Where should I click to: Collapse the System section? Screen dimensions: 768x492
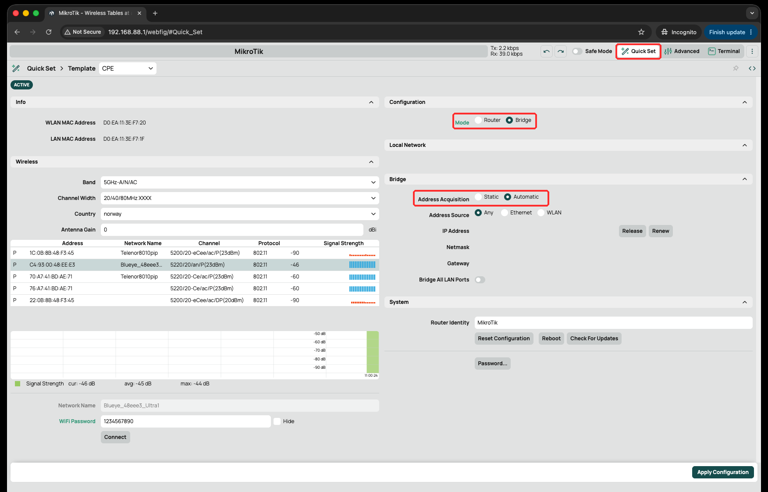[745, 302]
